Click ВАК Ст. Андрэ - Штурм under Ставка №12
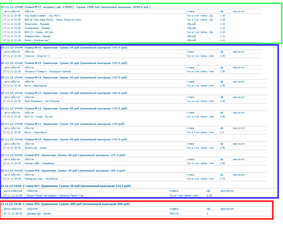This screenshot has height=225, width=283. click(39, 117)
